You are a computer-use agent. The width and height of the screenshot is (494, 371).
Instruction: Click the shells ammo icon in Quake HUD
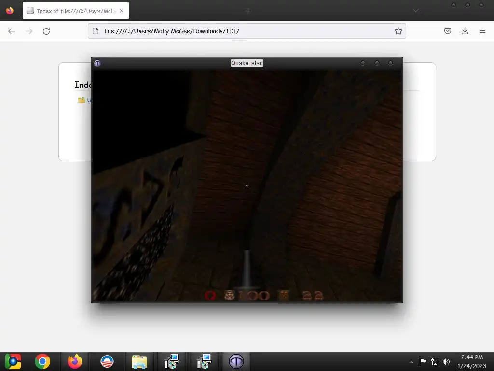[x=284, y=295]
